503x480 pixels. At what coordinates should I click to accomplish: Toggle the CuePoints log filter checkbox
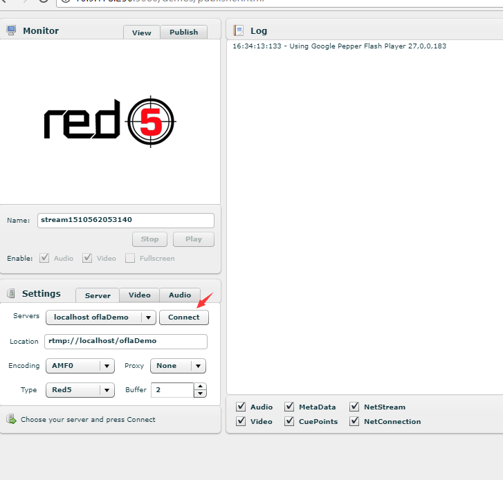(x=289, y=421)
